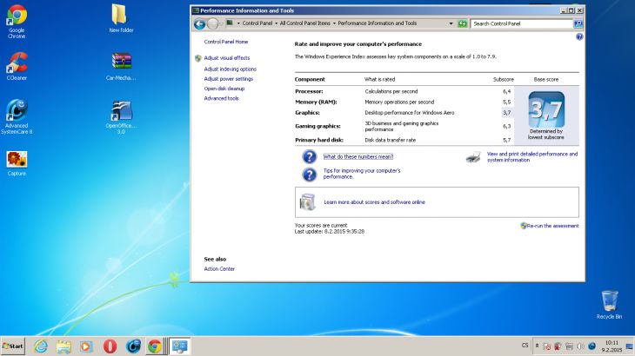Expand dropdown after All Control Panel Items

point(334,23)
